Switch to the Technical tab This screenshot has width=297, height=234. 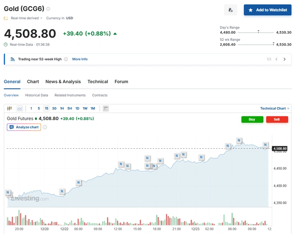pos(97,82)
